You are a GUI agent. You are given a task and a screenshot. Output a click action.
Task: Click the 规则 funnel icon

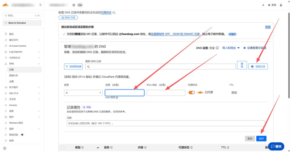(6, 129)
